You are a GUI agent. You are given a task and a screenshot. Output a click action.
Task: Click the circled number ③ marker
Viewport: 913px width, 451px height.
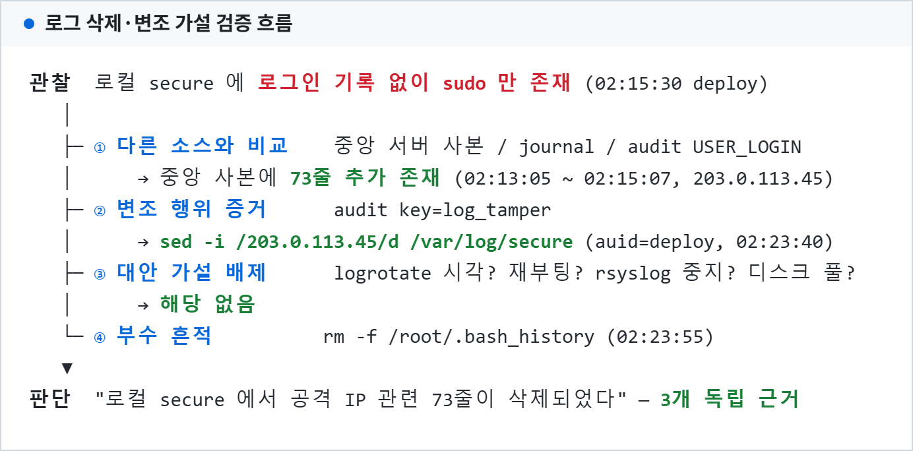coord(100,274)
